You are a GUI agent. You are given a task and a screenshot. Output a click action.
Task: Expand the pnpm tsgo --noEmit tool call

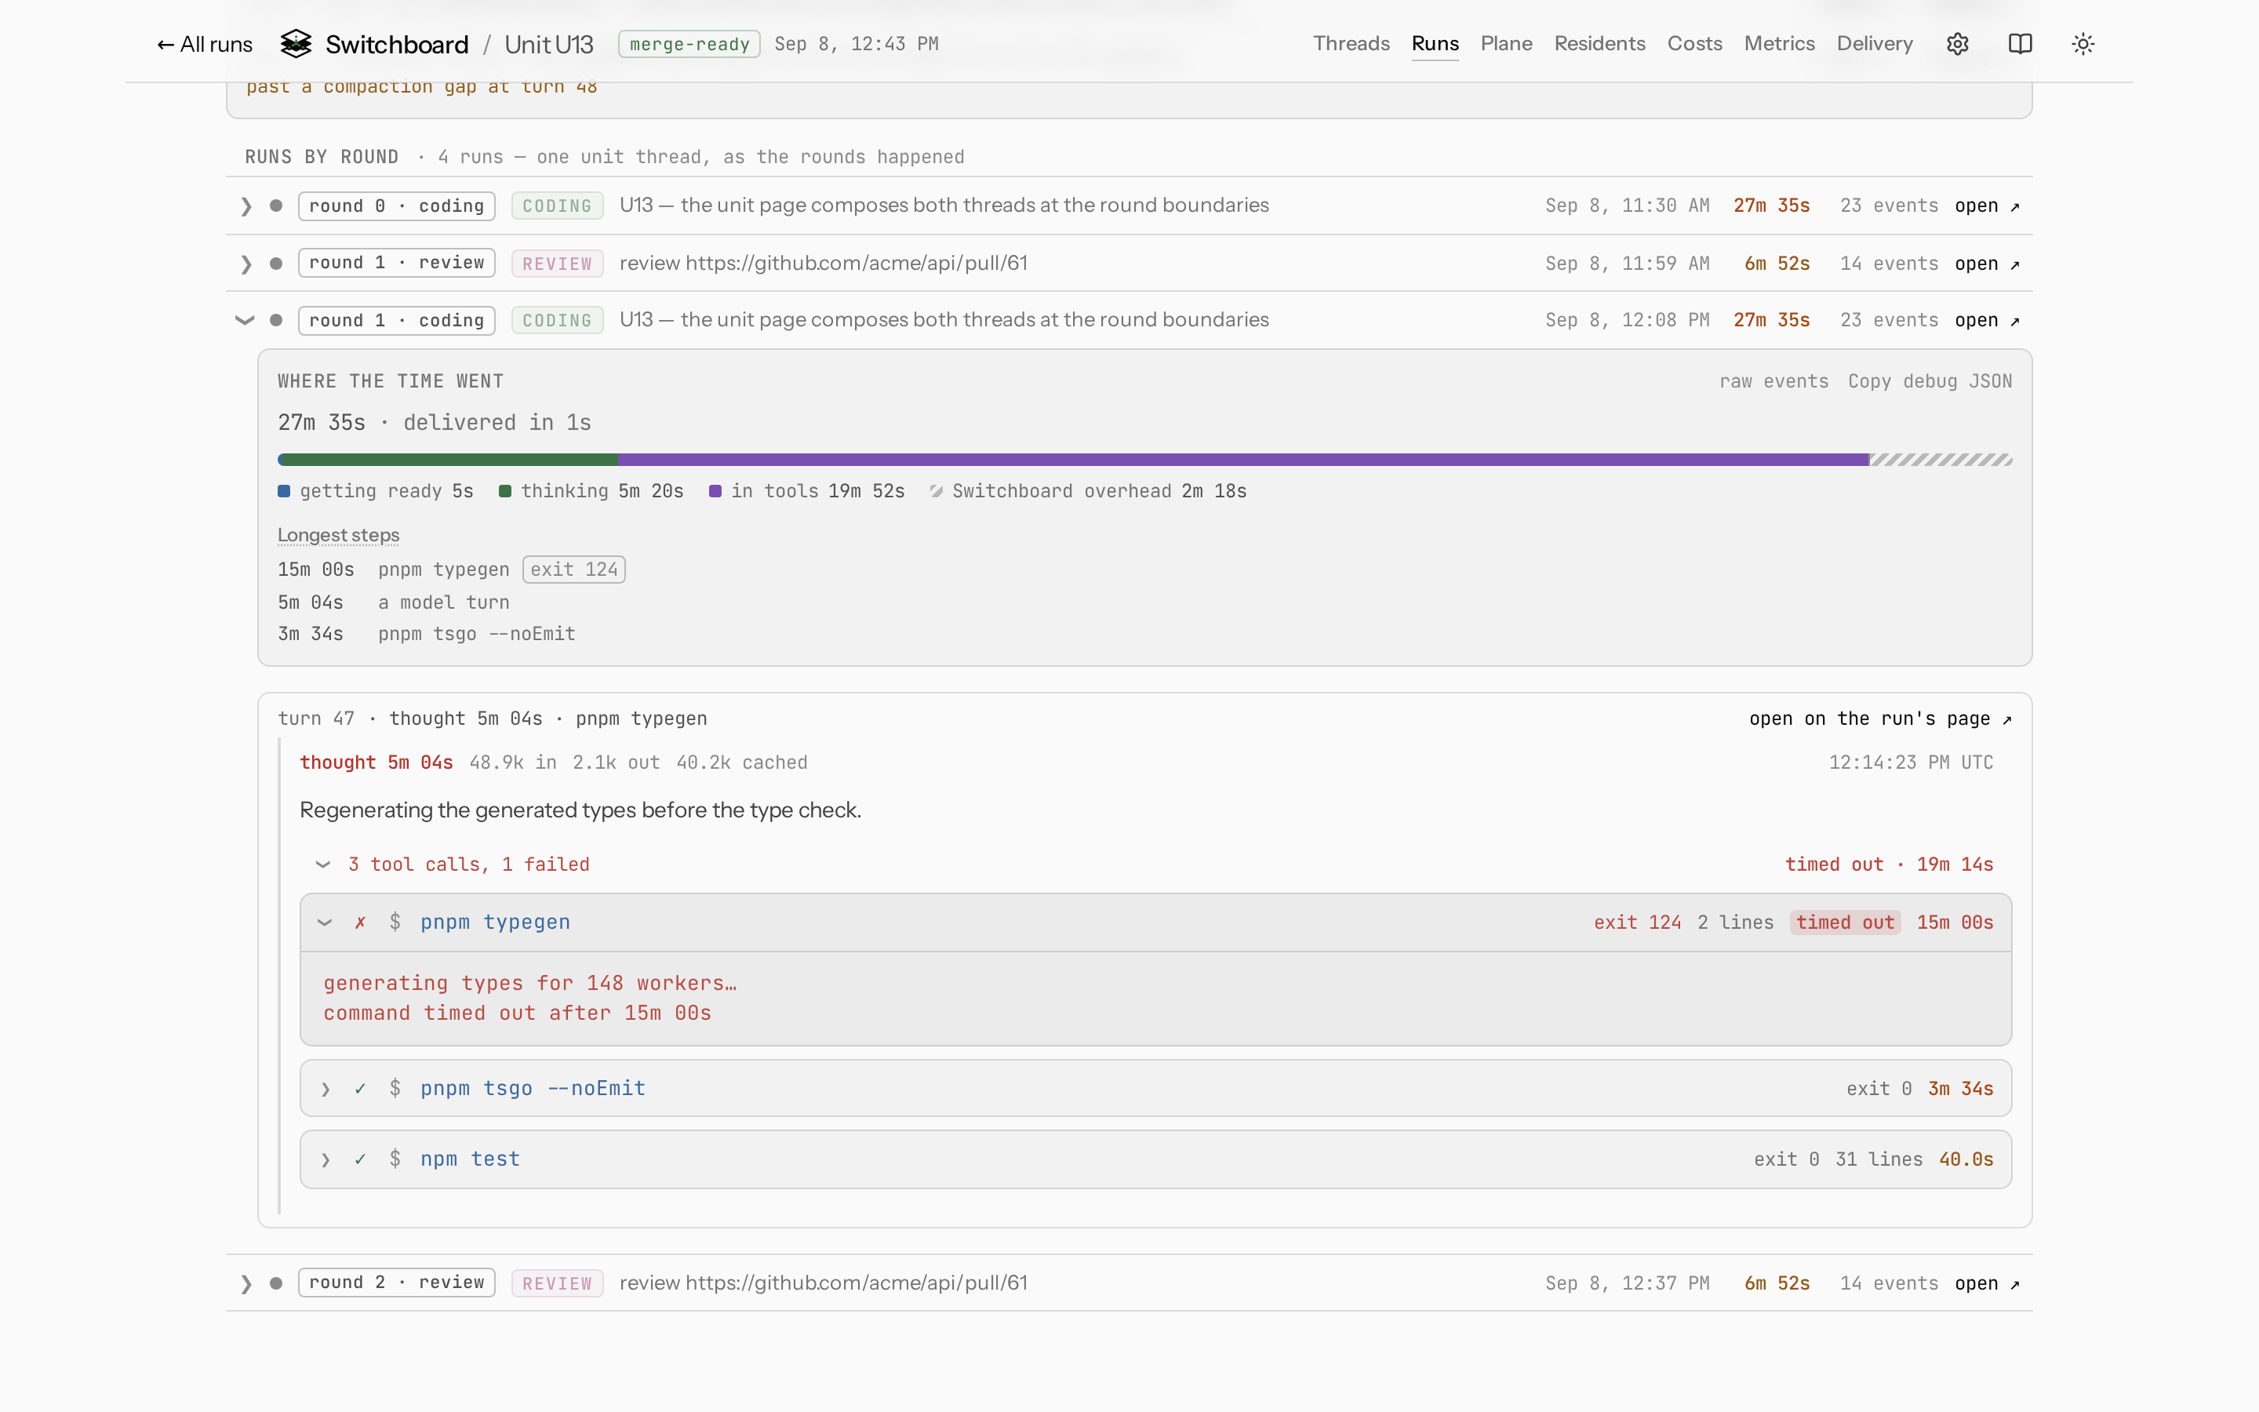tap(326, 1089)
